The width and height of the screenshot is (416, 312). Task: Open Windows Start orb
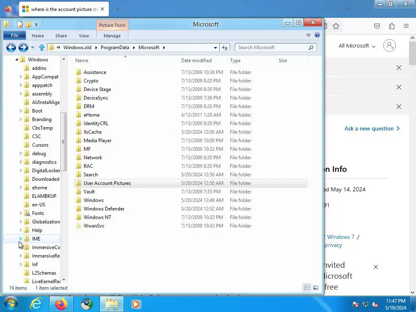(11, 304)
